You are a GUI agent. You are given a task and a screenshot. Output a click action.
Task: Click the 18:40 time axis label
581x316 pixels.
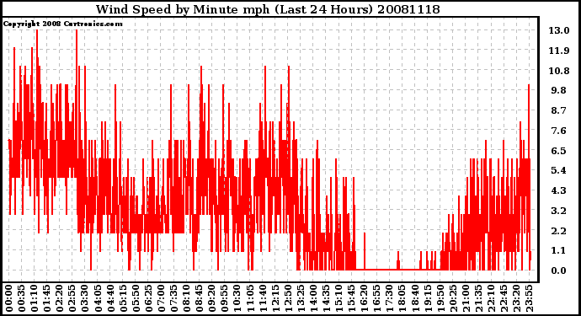[x=414, y=298]
